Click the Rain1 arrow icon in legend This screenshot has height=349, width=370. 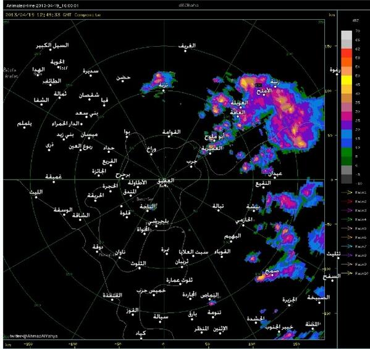pos(347,192)
